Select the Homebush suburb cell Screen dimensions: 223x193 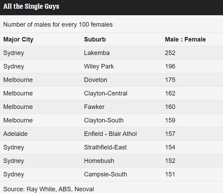99,161
